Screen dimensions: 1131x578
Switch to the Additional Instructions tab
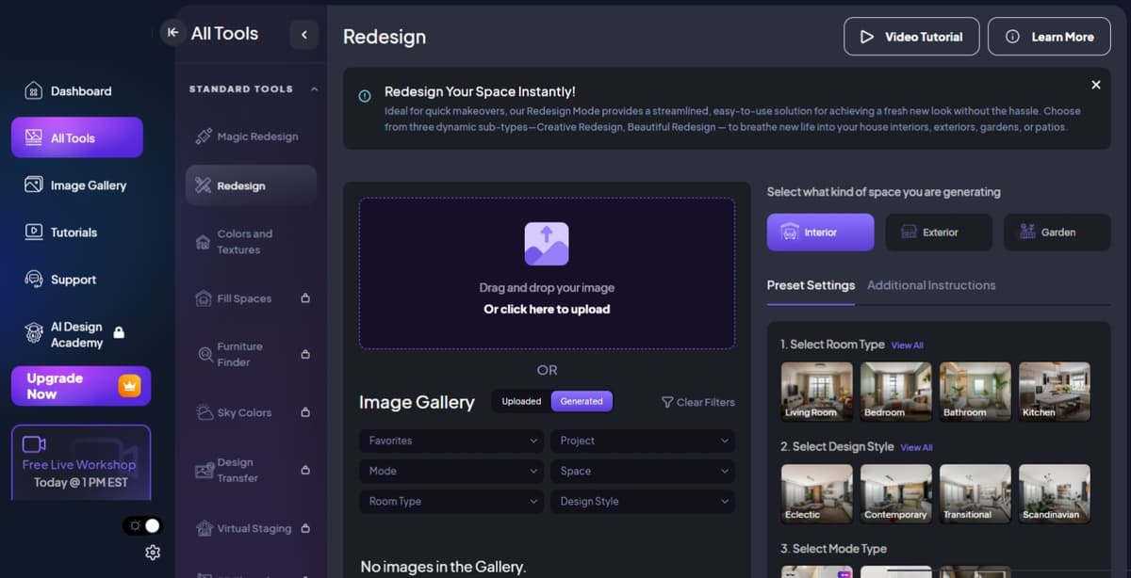(x=931, y=285)
